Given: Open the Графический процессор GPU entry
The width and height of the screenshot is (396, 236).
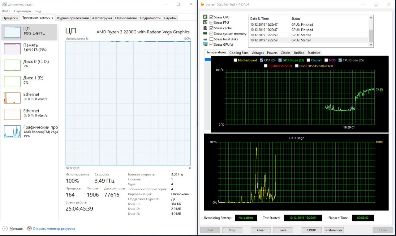Looking at the screenshot, I should click(x=29, y=131).
